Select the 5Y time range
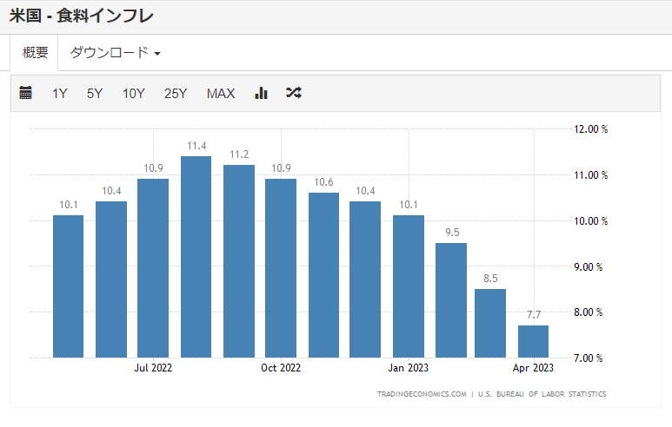This screenshot has height=427, width=672. [95, 94]
